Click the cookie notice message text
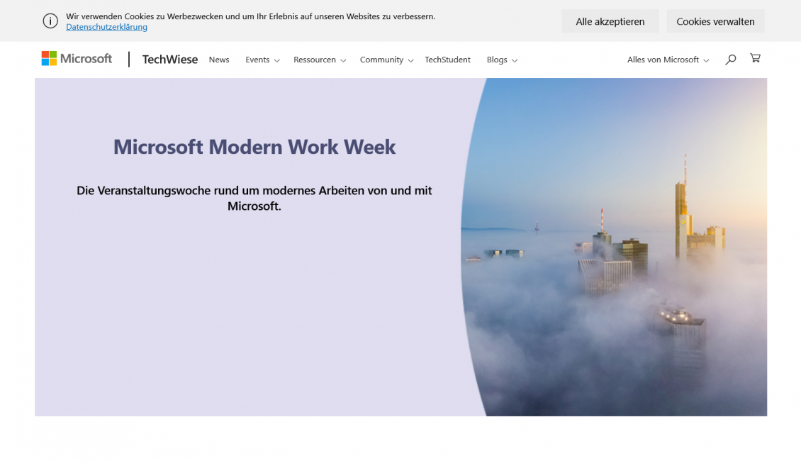801x461 pixels. click(x=250, y=16)
